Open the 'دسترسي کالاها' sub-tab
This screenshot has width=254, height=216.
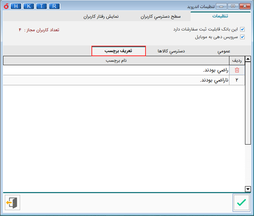(171, 51)
